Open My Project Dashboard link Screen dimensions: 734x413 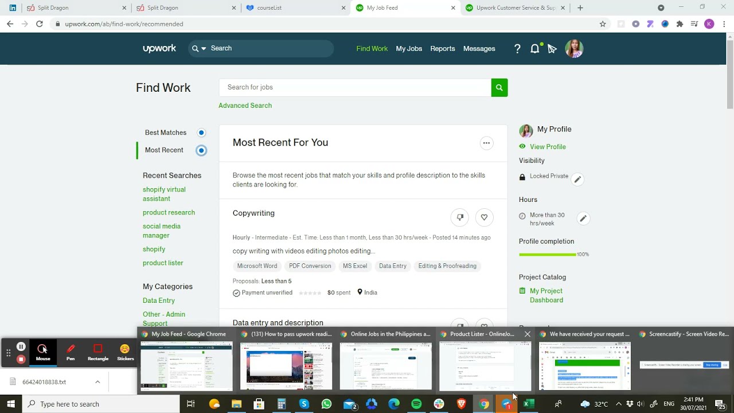[x=546, y=295]
